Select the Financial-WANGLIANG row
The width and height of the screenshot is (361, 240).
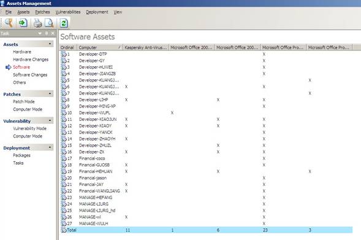coord(206,191)
